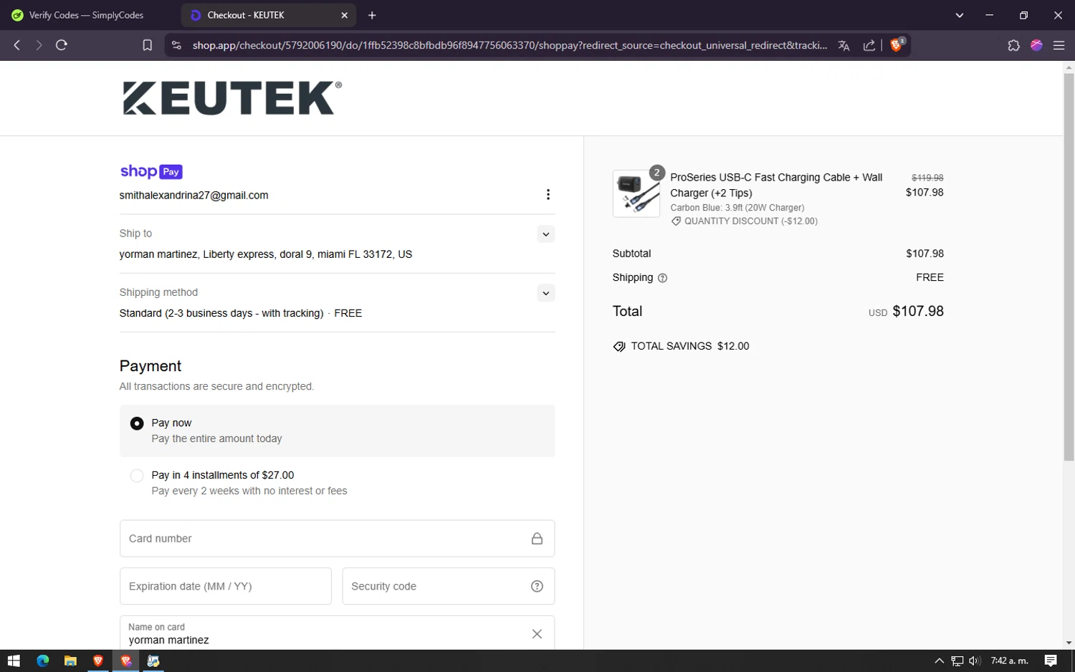
Task: Select the Checkout - KEUTEK tab
Action: pos(269,15)
